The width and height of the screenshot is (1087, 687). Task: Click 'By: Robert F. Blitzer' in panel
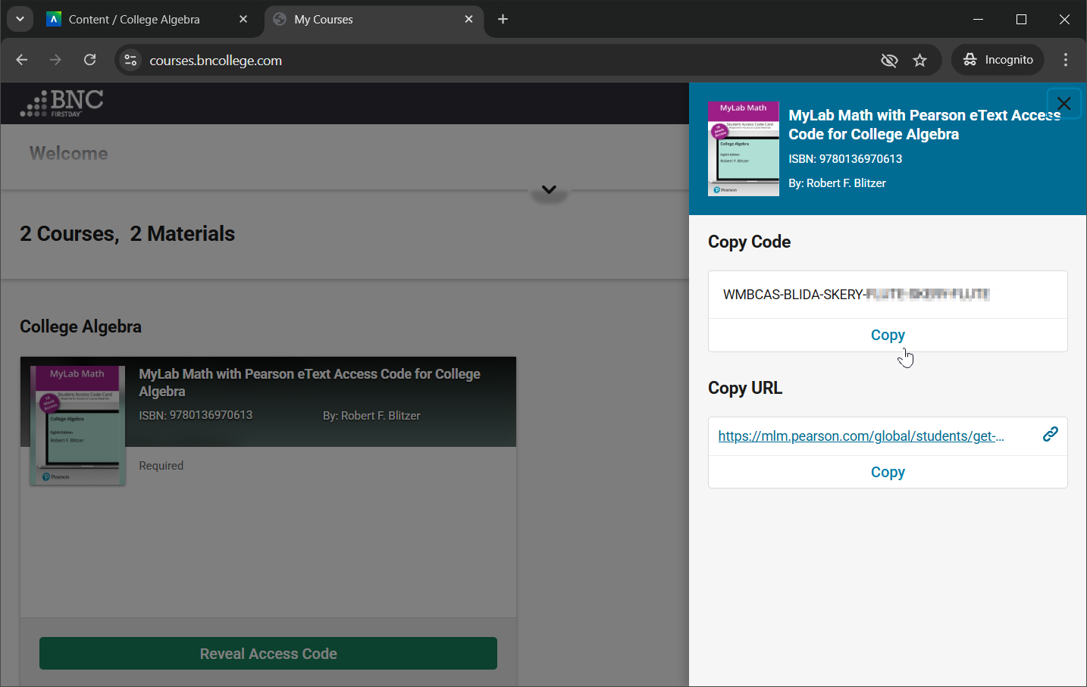pyautogui.click(x=837, y=183)
